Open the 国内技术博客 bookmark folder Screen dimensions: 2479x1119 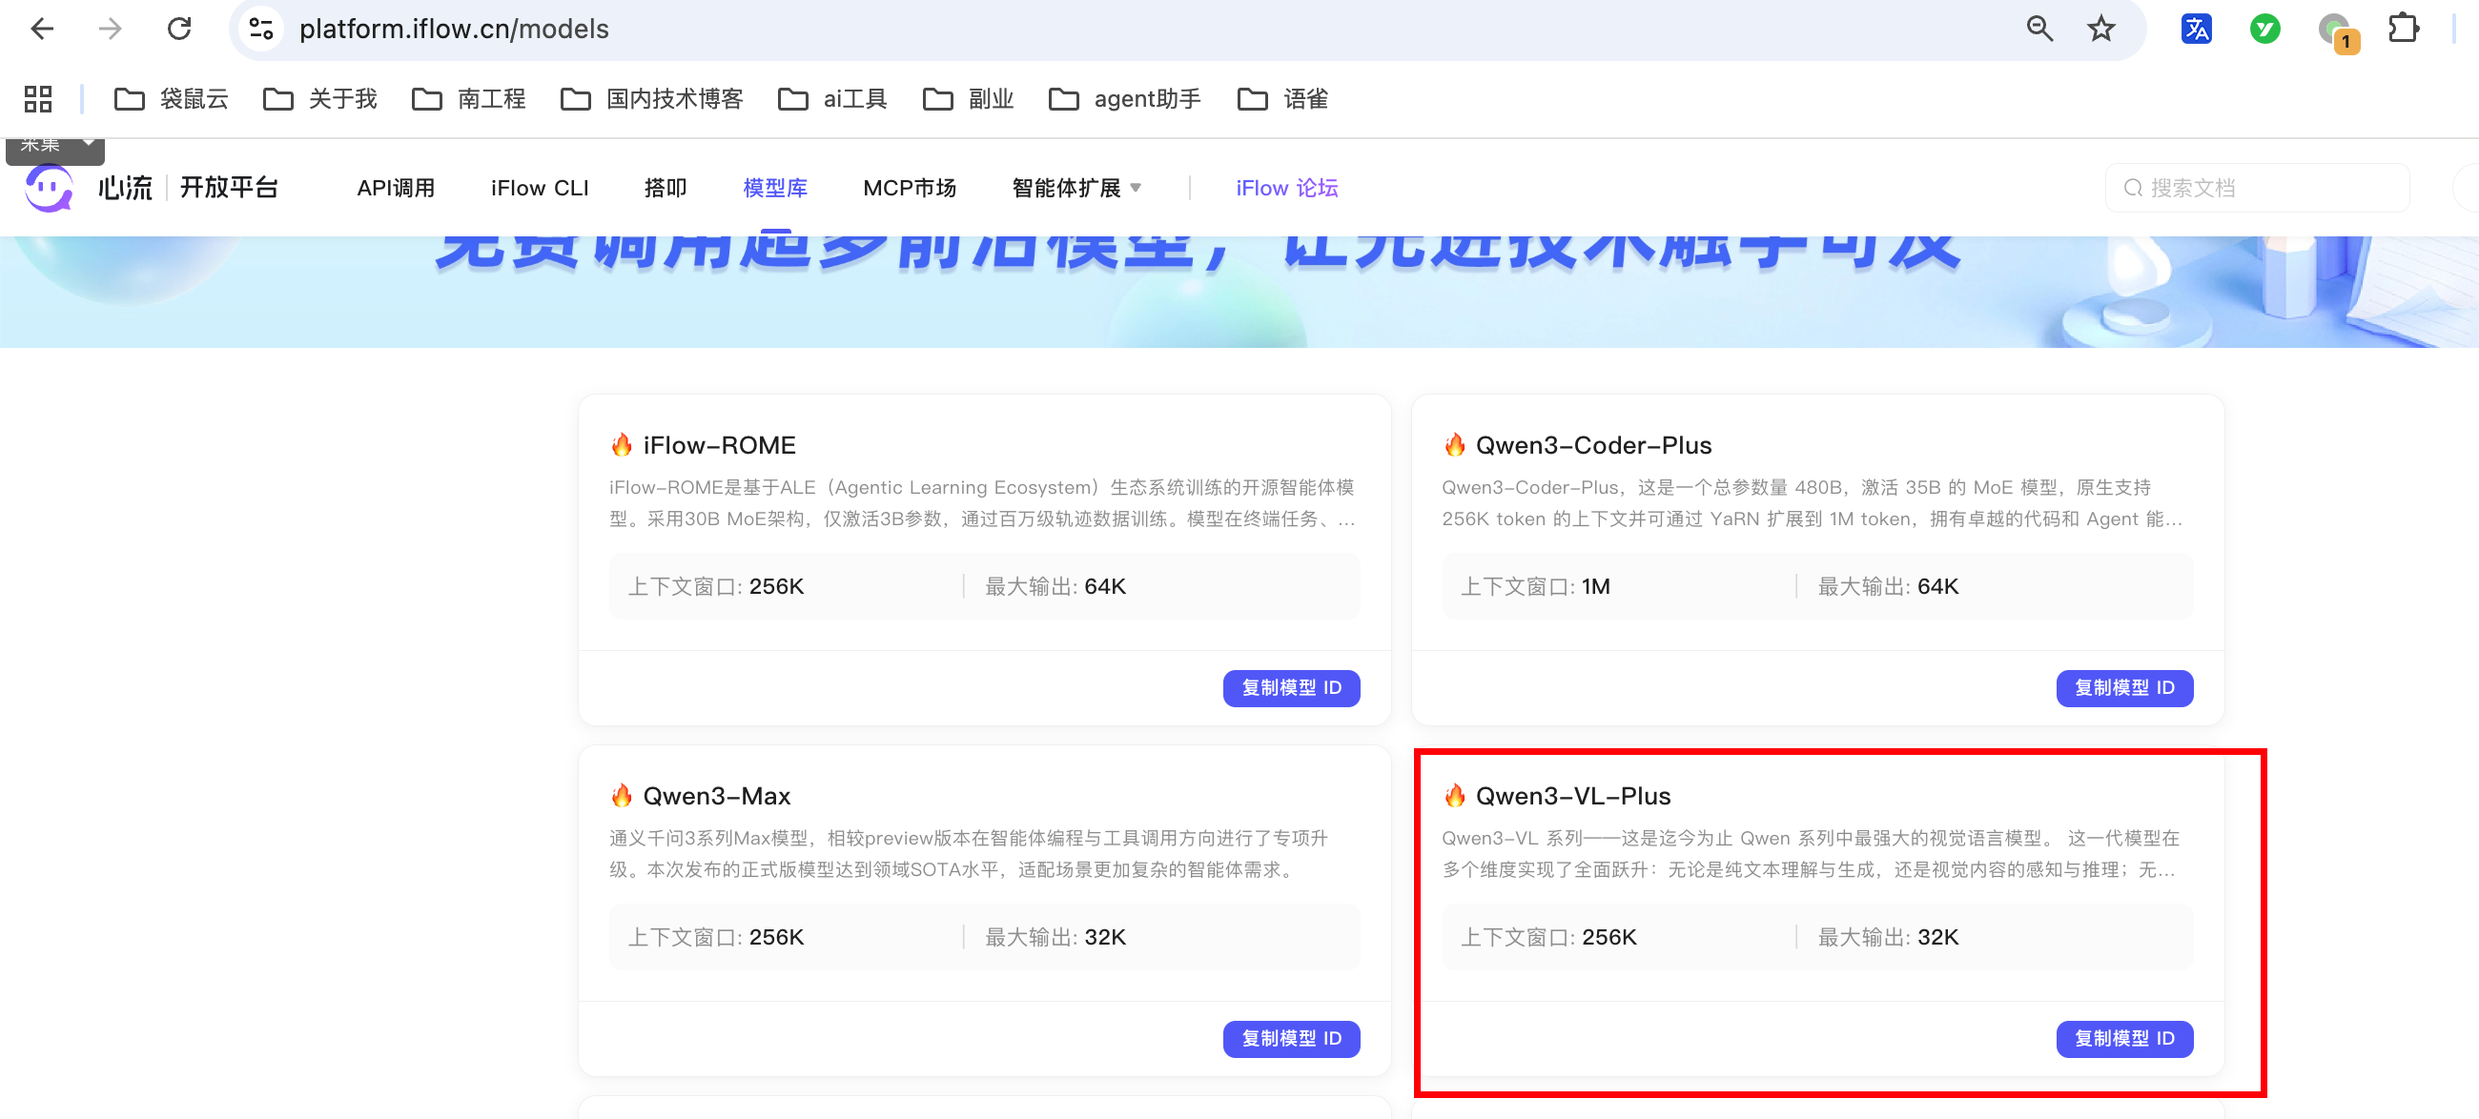tap(652, 98)
